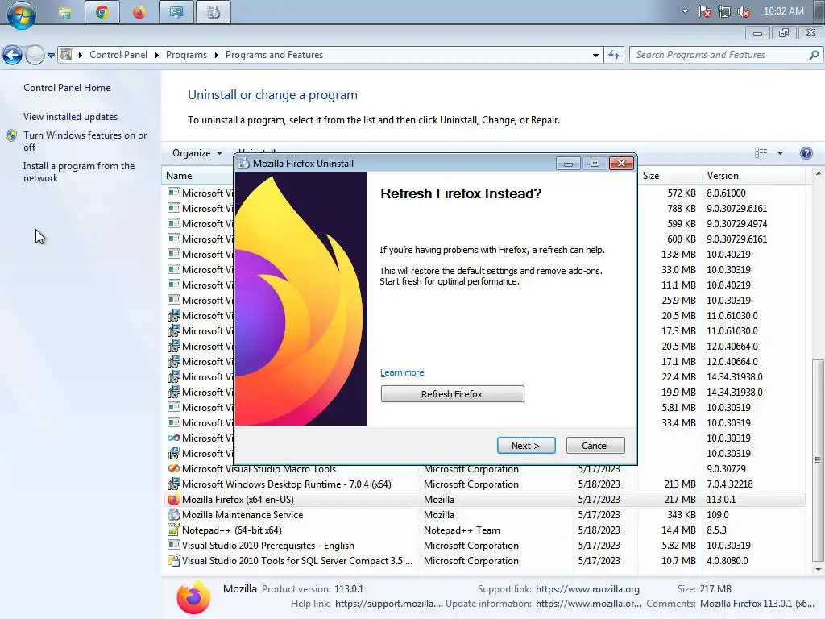Screen dimensions: 825x619
Task: Sort the list by Version column
Action: (723, 176)
